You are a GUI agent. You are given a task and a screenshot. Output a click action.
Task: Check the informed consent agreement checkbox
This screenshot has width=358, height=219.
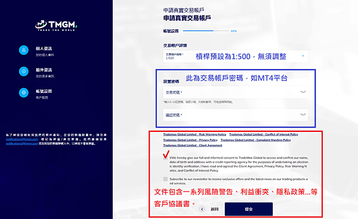pyautogui.click(x=165, y=158)
